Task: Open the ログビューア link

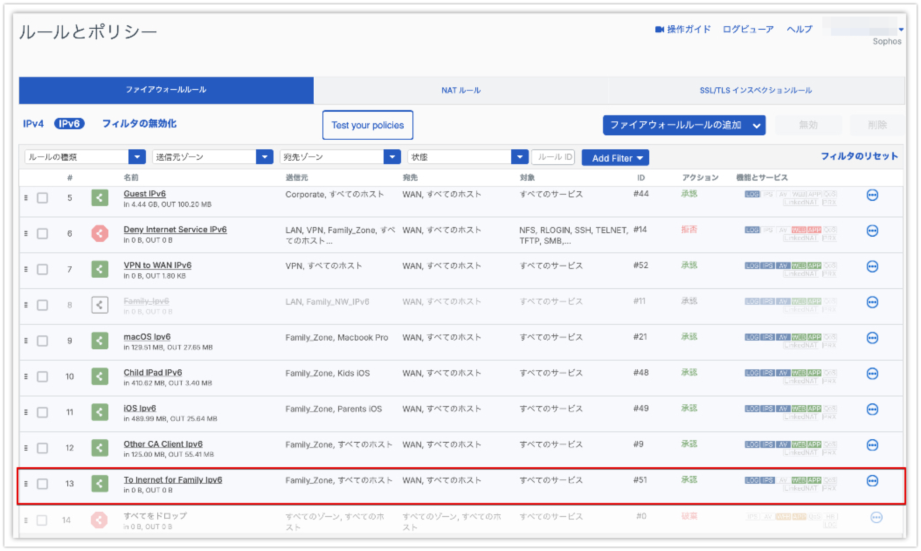Action: pos(748,29)
